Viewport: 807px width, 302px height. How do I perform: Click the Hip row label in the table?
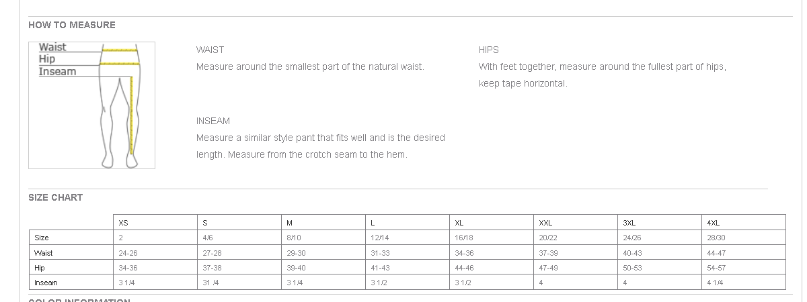click(40, 268)
